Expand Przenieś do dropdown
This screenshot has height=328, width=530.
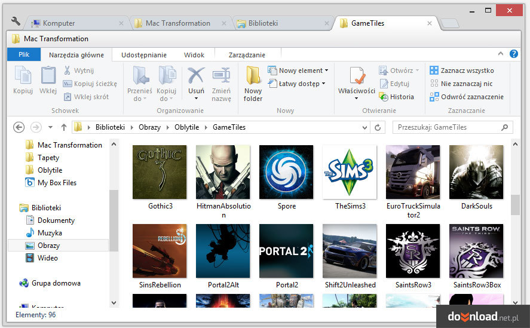tap(145, 99)
